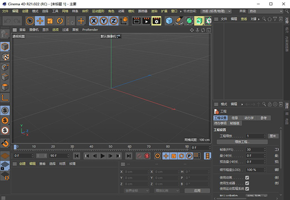Toggle X axis lock

[94, 21]
